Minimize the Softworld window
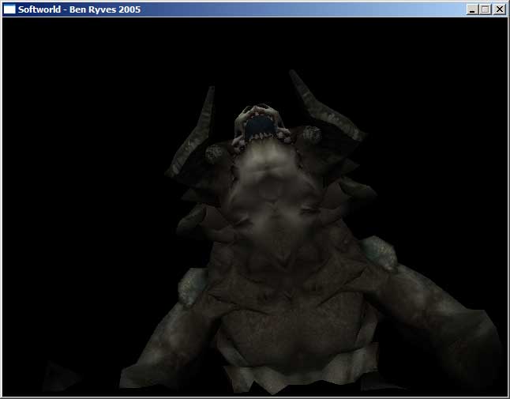The width and height of the screenshot is (510, 399). (x=472, y=9)
